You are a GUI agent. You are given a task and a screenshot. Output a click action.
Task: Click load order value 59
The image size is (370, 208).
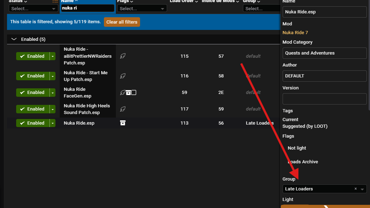tap(185, 93)
